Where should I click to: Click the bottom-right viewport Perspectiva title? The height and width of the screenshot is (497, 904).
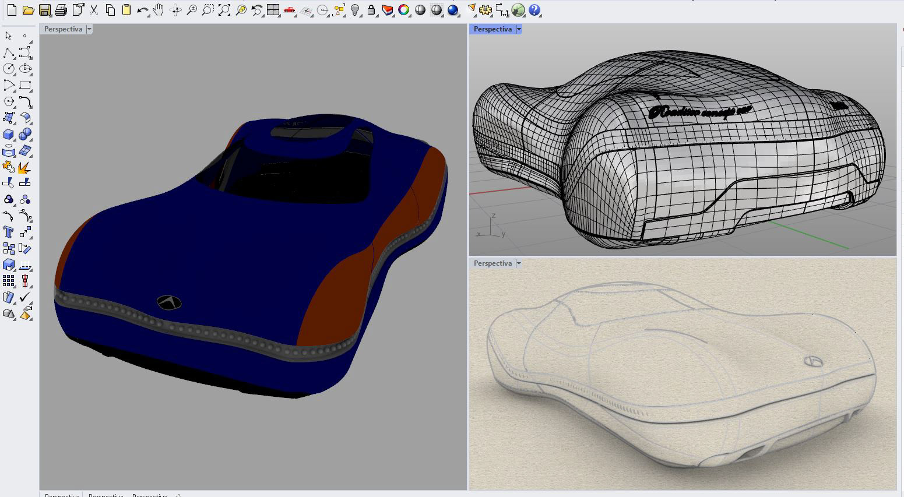[493, 263]
